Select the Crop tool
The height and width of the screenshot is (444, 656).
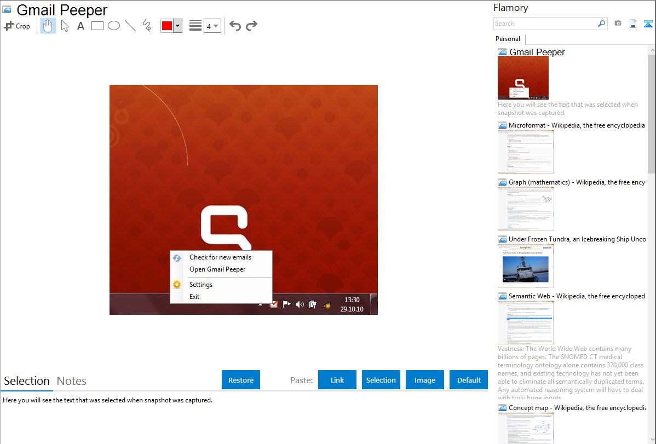click(17, 26)
